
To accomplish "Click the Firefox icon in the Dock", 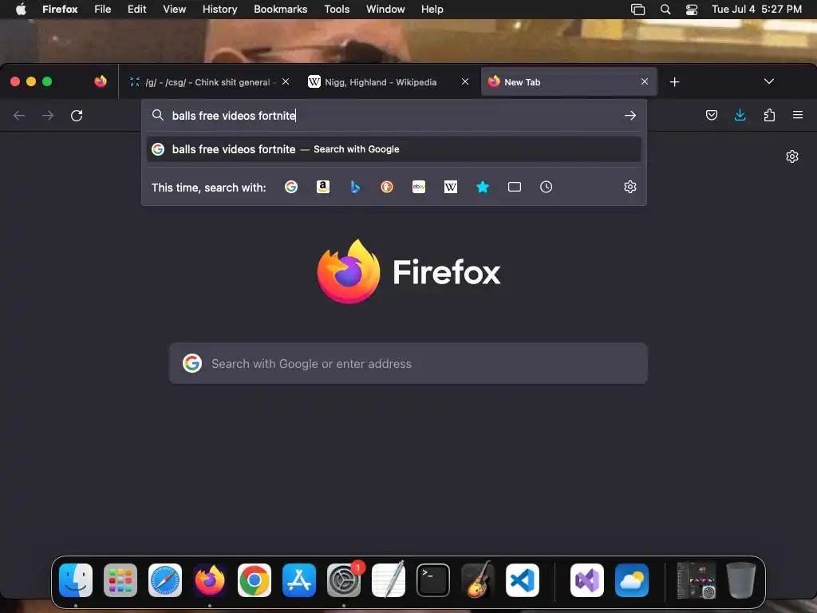I will [x=210, y=580].
